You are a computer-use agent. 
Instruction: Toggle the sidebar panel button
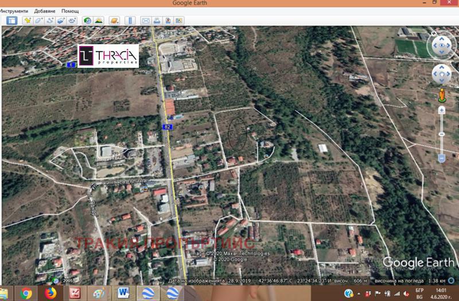11,21
